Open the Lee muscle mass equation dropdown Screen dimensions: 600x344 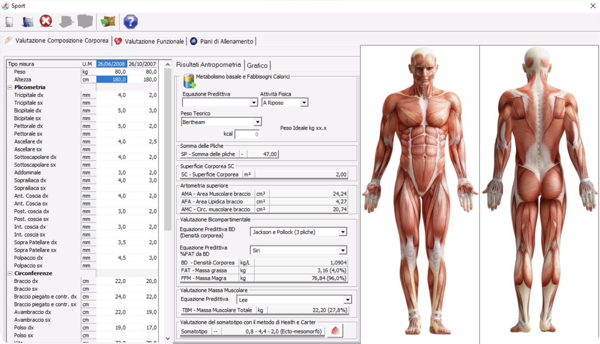coord(347,300)
